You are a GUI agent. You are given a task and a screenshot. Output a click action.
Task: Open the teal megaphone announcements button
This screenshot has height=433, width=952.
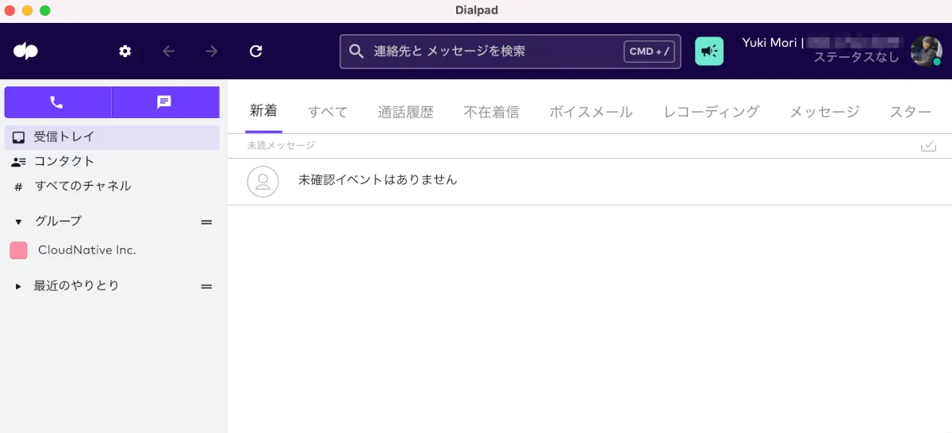pyautogui.click(x=709, y=52)
